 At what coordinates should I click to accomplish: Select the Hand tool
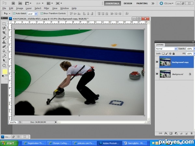pos(4,65)
